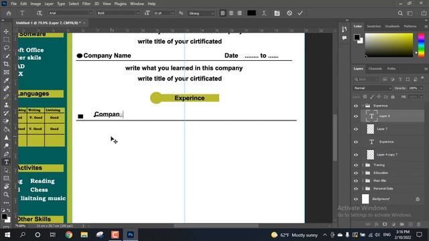Open Character and Paragraph panels icon
The height and width of the screenshot is (241, 429).
[x=277, y=13]
